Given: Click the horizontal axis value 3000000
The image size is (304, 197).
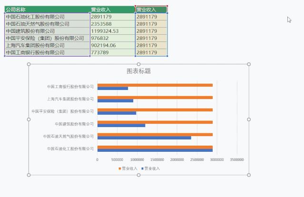Looking at the screenshot, I should (217, 159).
